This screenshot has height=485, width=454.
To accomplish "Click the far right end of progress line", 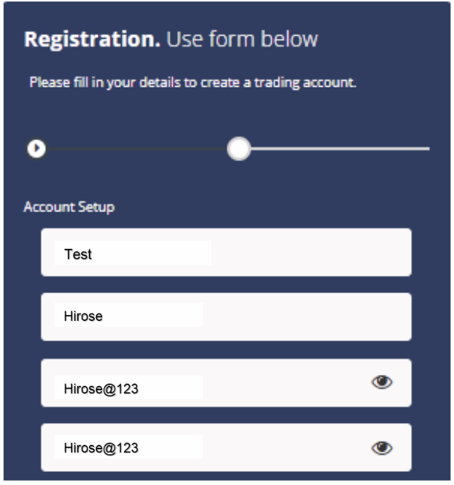I will point(426,149).
